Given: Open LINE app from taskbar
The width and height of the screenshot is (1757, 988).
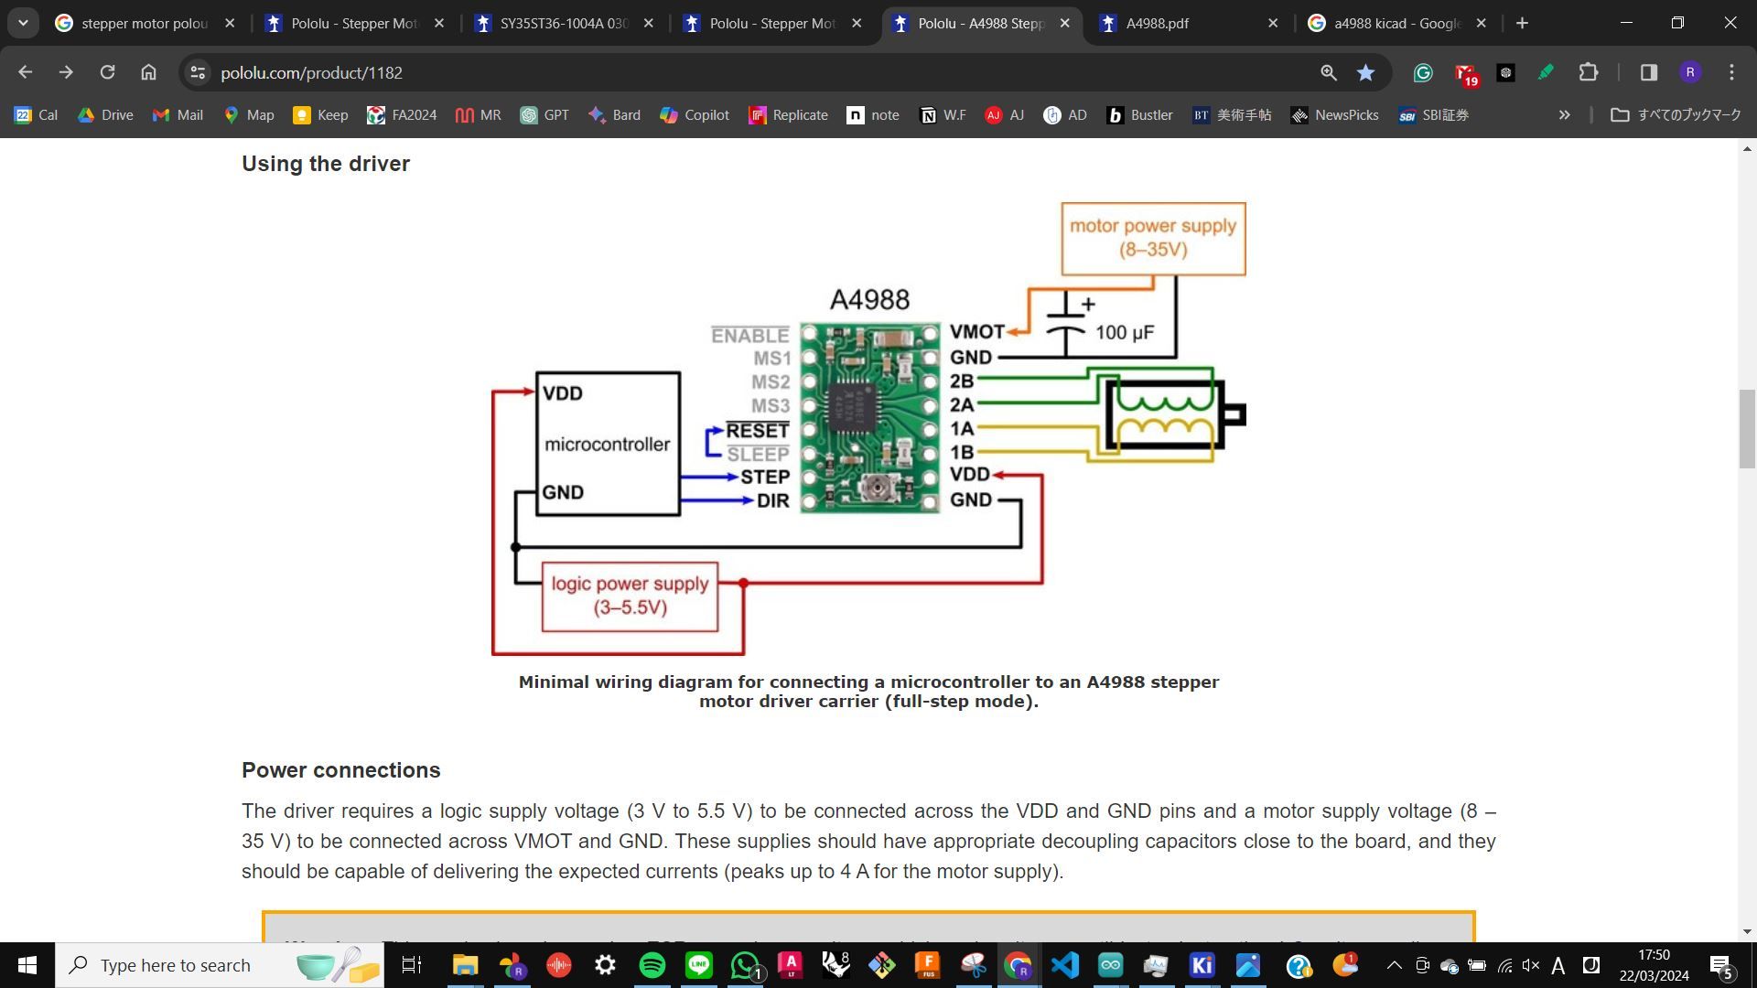Looking at the screenshot, I should [699, 965].
